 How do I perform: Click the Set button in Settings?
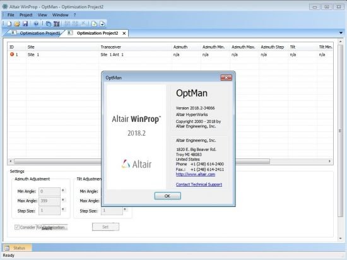[x=105, y=227]
